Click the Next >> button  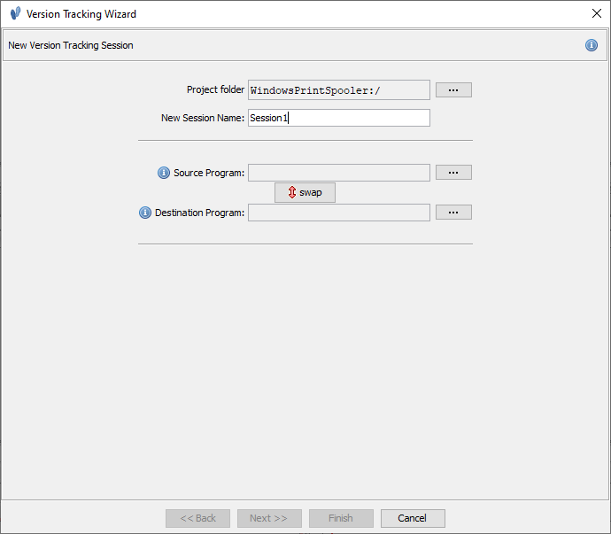click(269, 518)
